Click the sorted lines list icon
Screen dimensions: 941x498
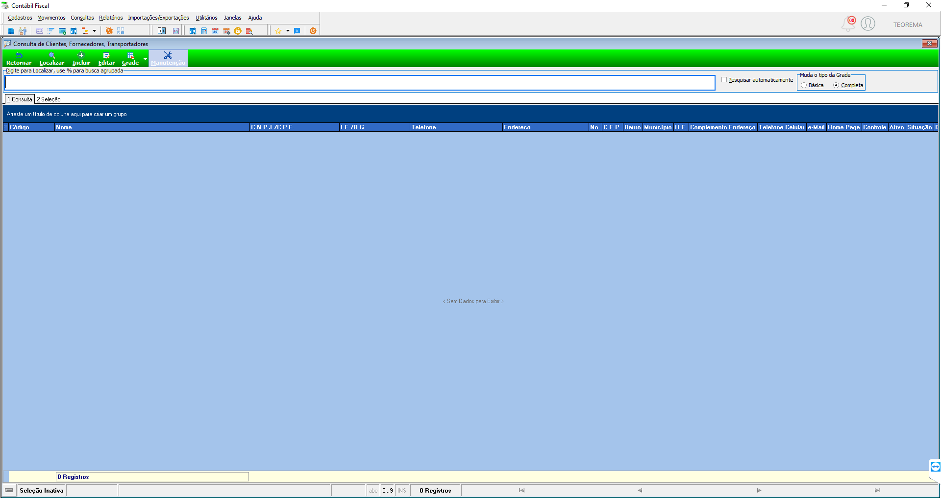click(51, 31)
